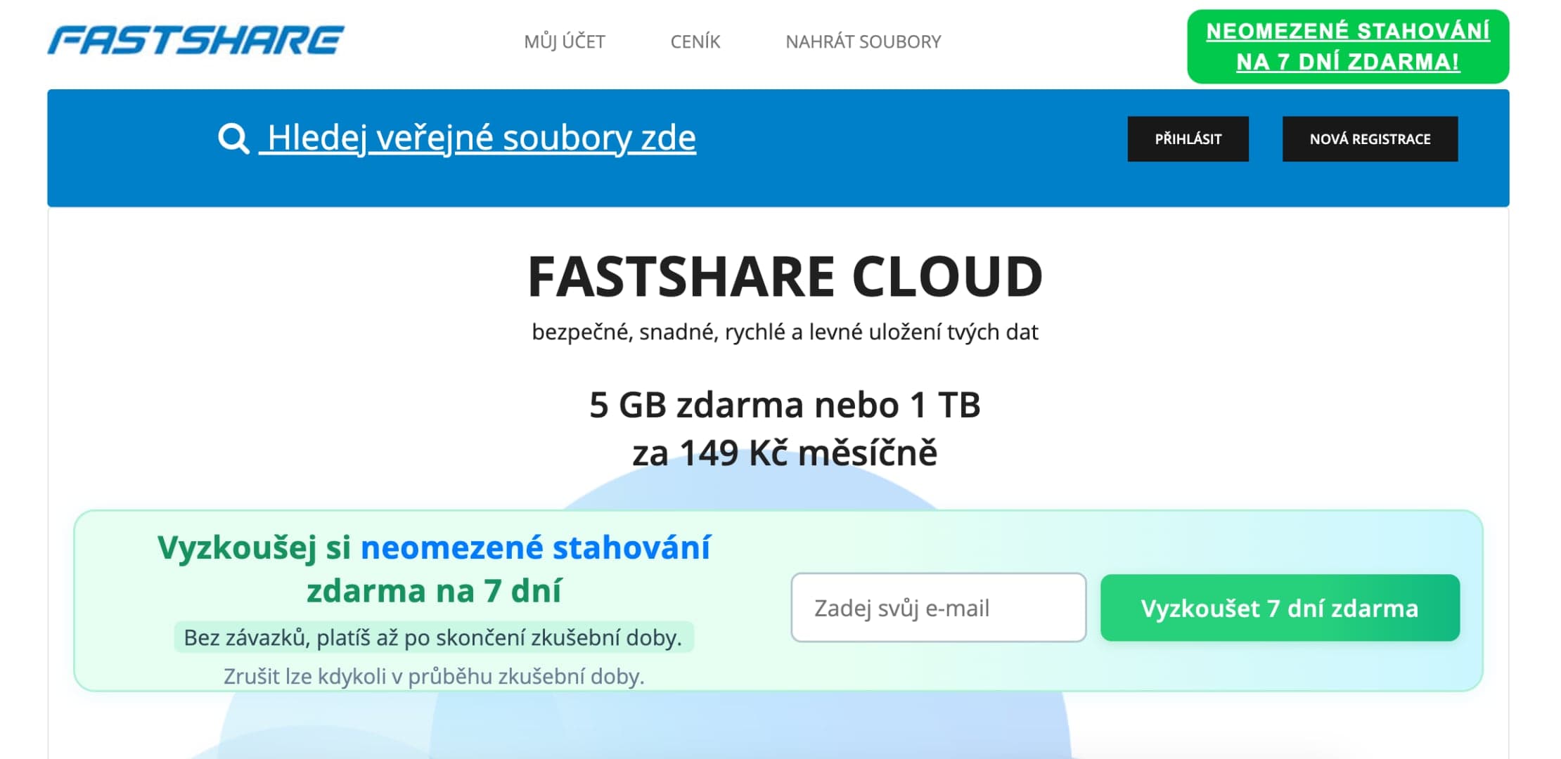Viewport: 1561px width, 759px height.
Task: Follow the Hledej veřejné soubory zde link
Action: [478, 138]
